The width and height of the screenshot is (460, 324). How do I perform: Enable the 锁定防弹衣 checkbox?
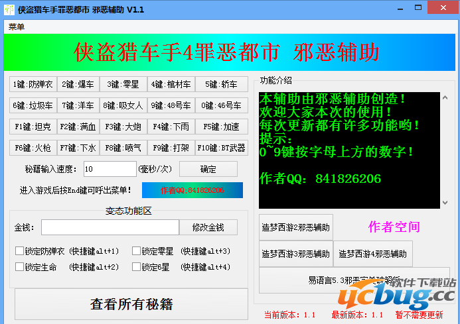coord(20,251)
